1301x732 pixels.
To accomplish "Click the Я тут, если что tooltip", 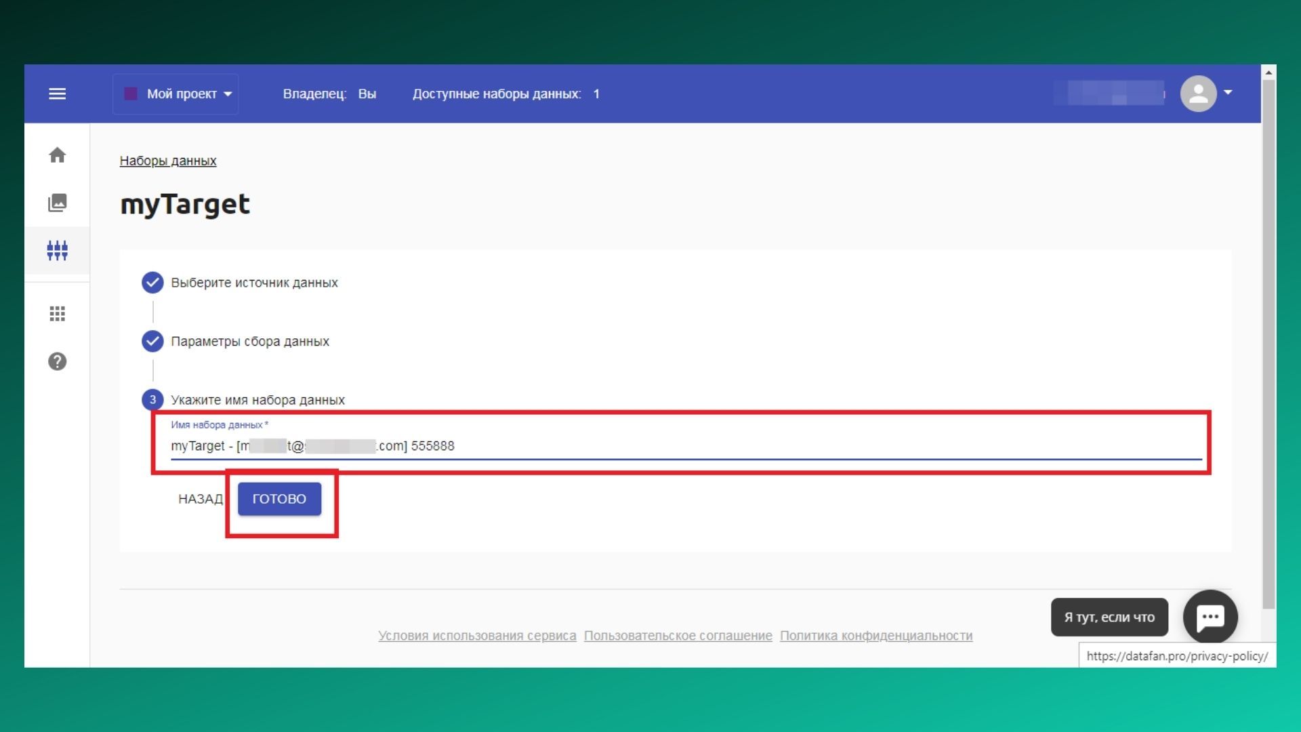I will tap(1109, 617).
